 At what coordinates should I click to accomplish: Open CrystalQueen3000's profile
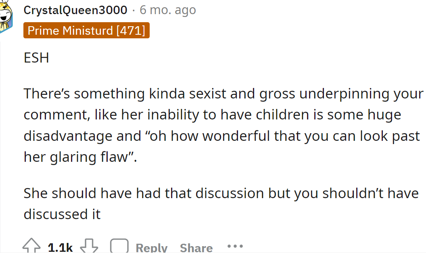pos(75,10)
